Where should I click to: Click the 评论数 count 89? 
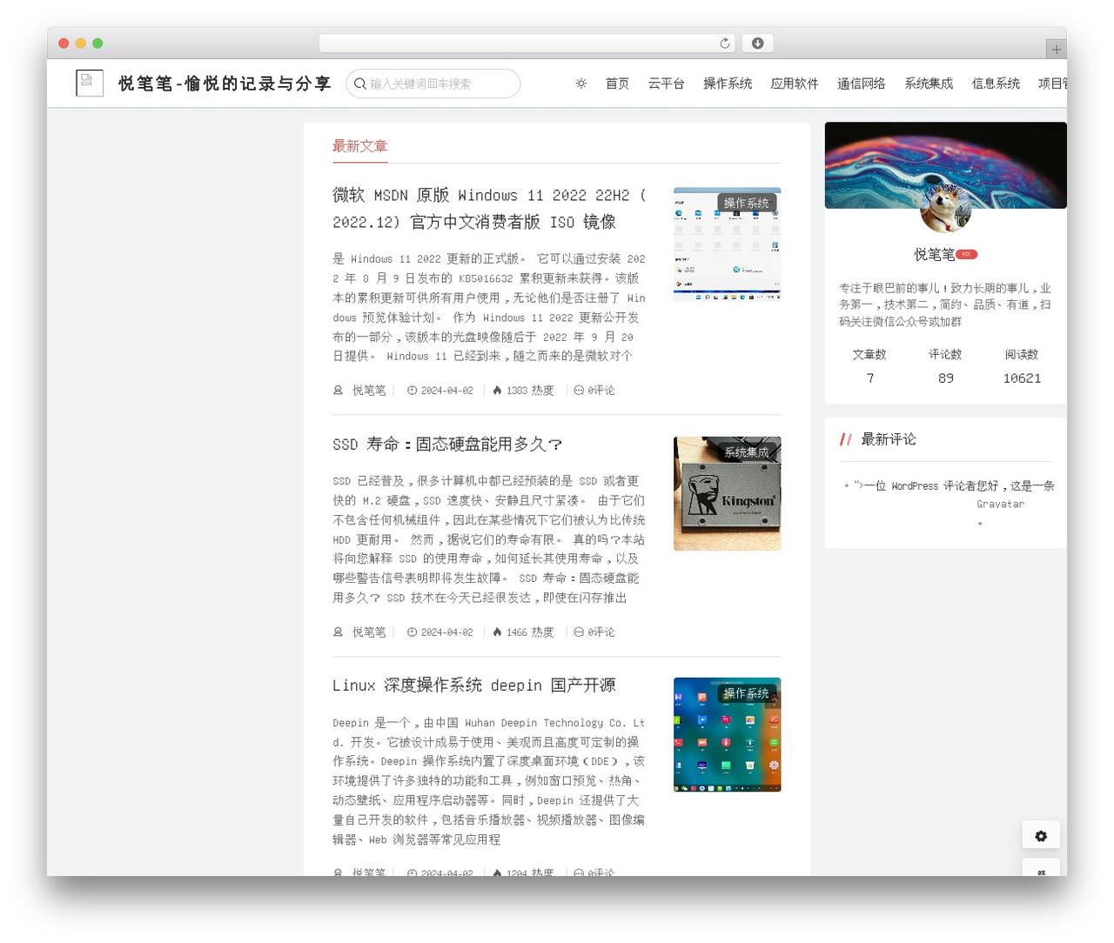[x=945, y=378]
